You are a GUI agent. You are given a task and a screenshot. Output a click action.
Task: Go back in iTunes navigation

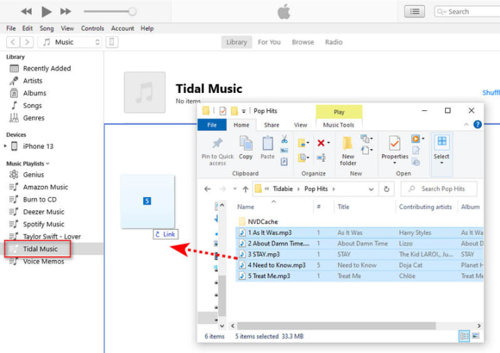[13, 42]
